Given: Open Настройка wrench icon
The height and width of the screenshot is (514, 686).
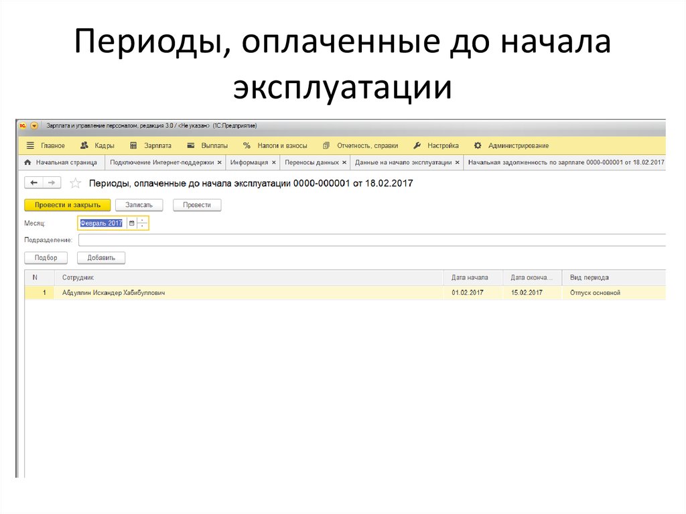Looking at the screenshot, I should tap(417, 145).
